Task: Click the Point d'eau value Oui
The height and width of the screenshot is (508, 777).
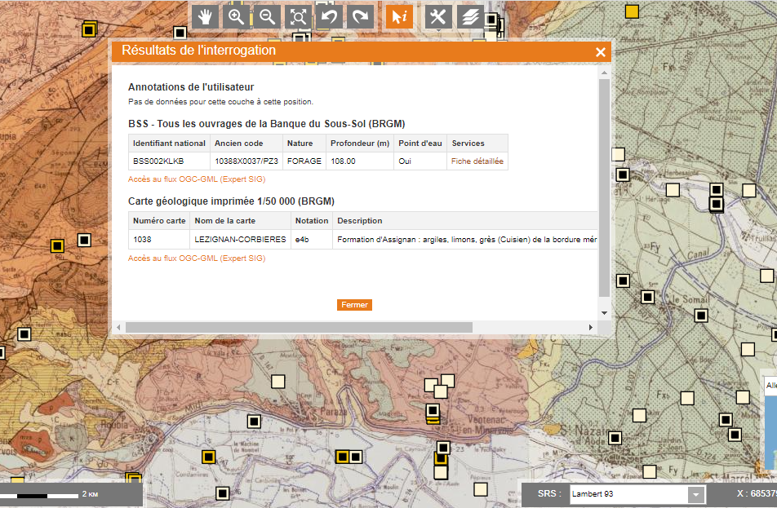Action: pos(420,161)
